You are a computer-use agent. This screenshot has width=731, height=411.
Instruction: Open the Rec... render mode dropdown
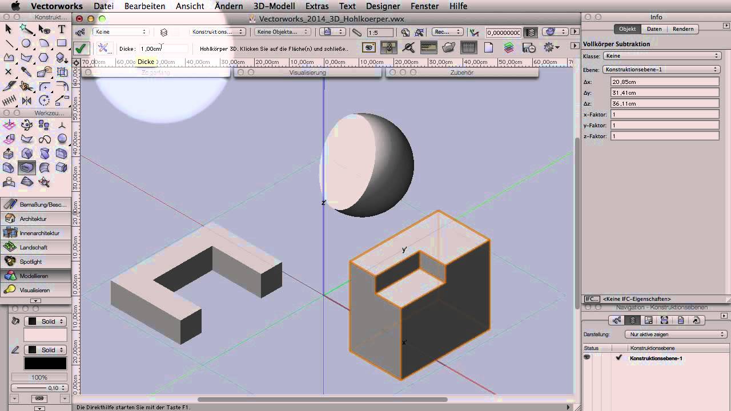448,32
